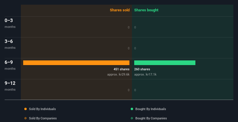The height and width of the screenshot is (122, 238).
Task: Click the orange Sold By Individuals legend dot
Action: tap(26, 109)
